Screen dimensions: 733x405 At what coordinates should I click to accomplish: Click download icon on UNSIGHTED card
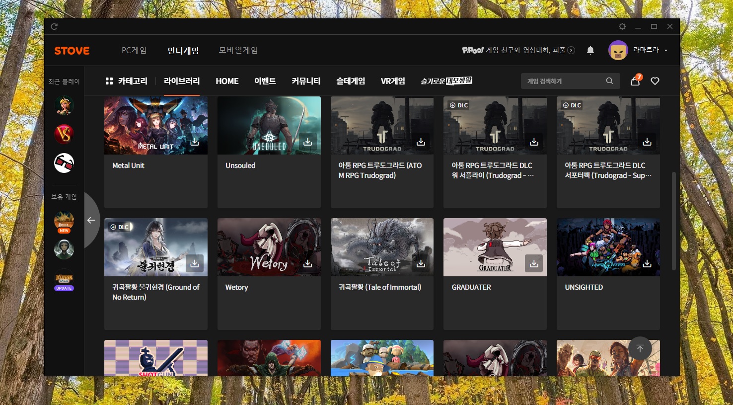647,264
